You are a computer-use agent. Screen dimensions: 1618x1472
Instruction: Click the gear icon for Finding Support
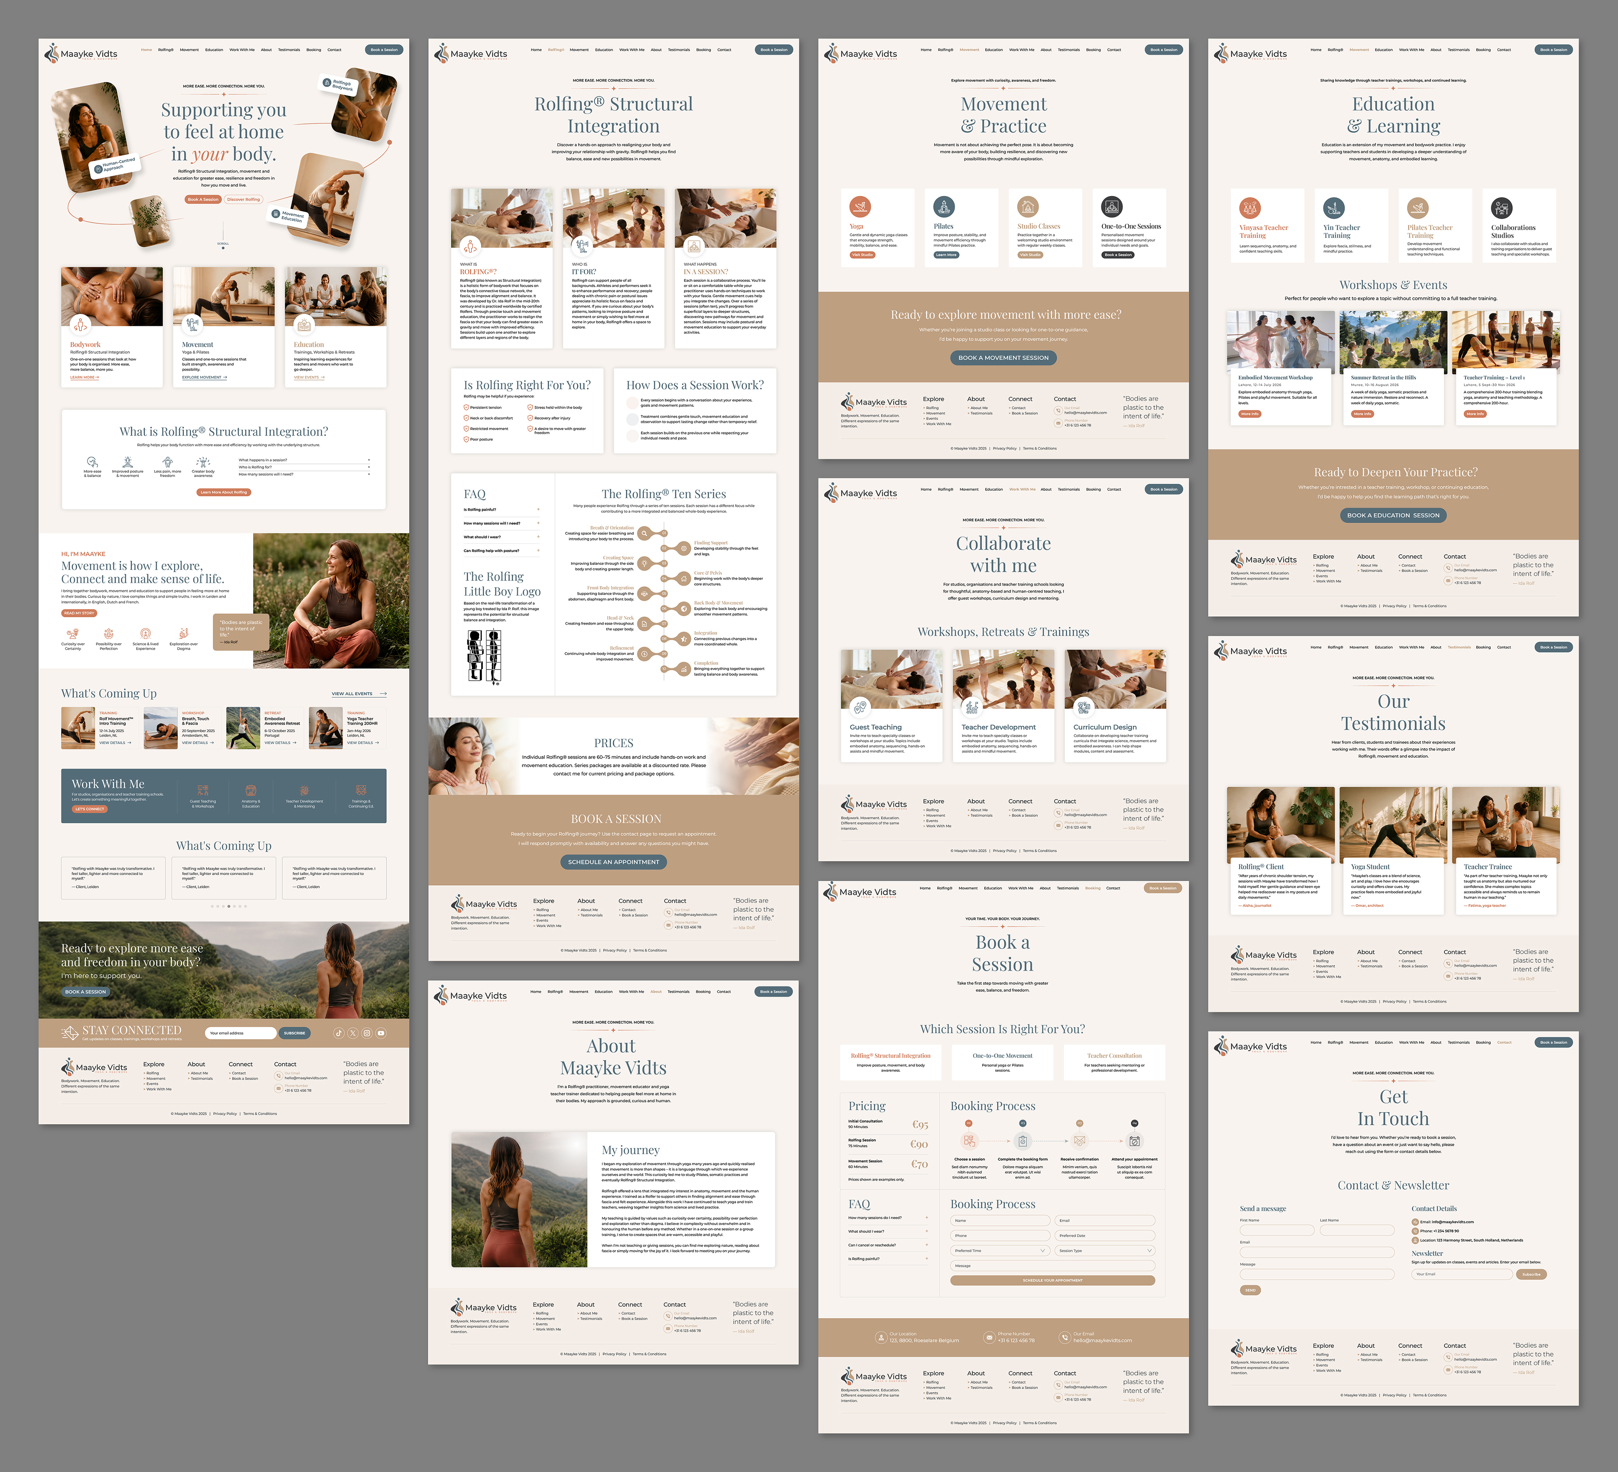684,548
